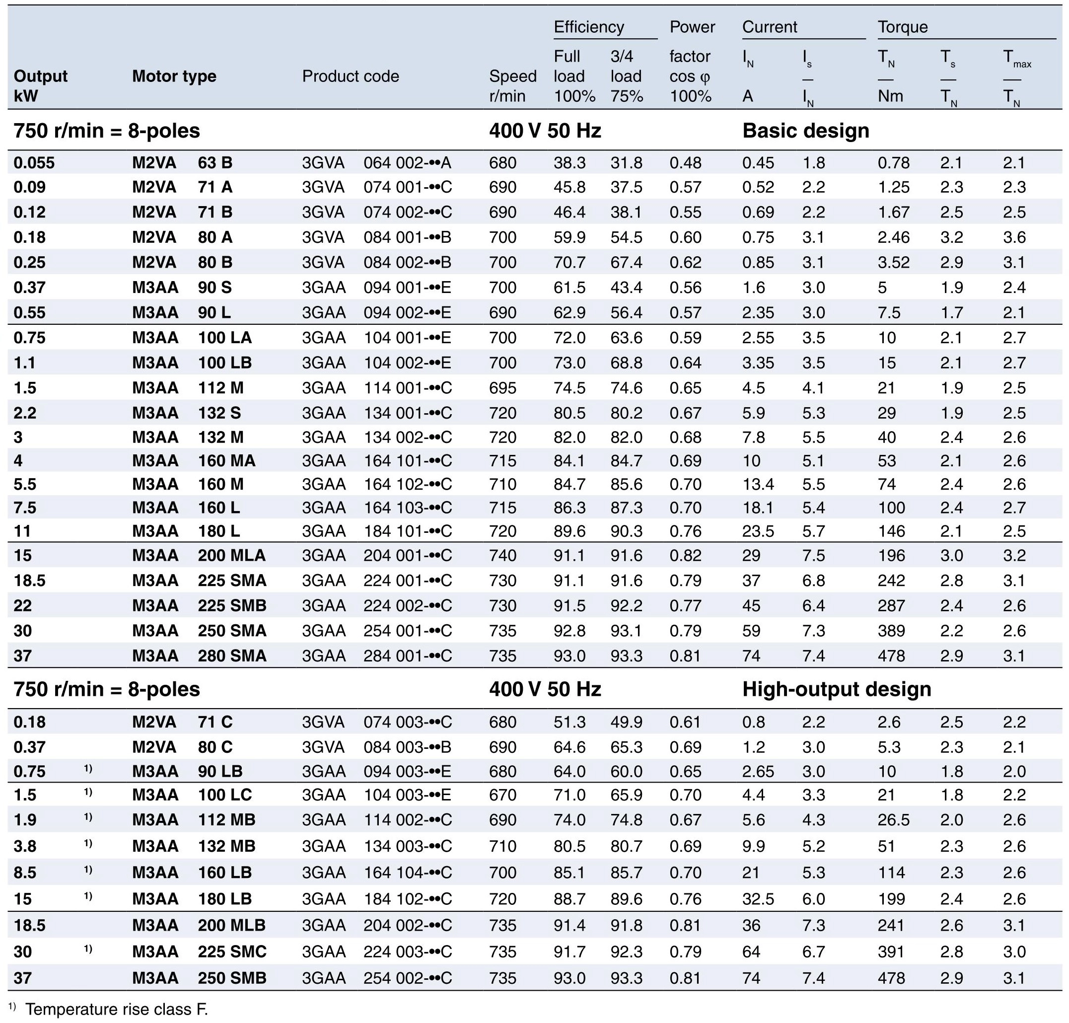This screenshot has width=1069, height=1023.
Task: Click the Motor type column header
Action: 174,76
